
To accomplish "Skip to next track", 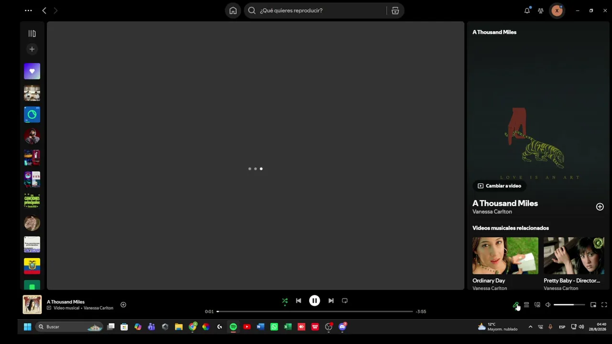I will 331,301.
